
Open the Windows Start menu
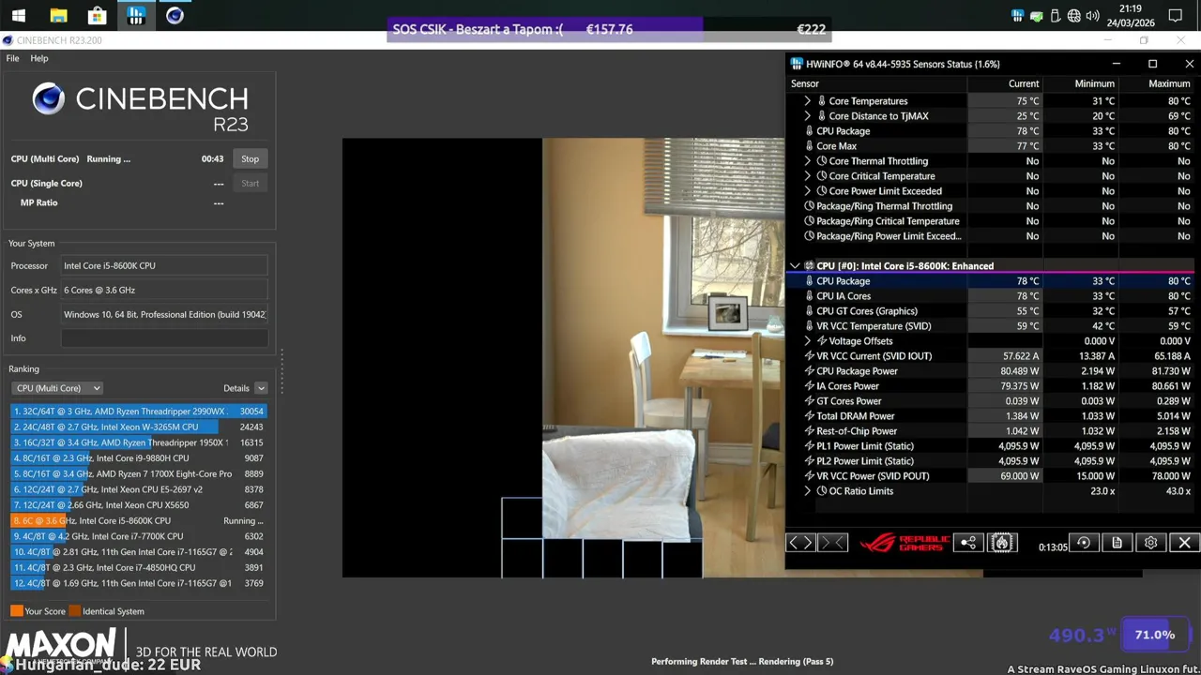click(19, 16)
